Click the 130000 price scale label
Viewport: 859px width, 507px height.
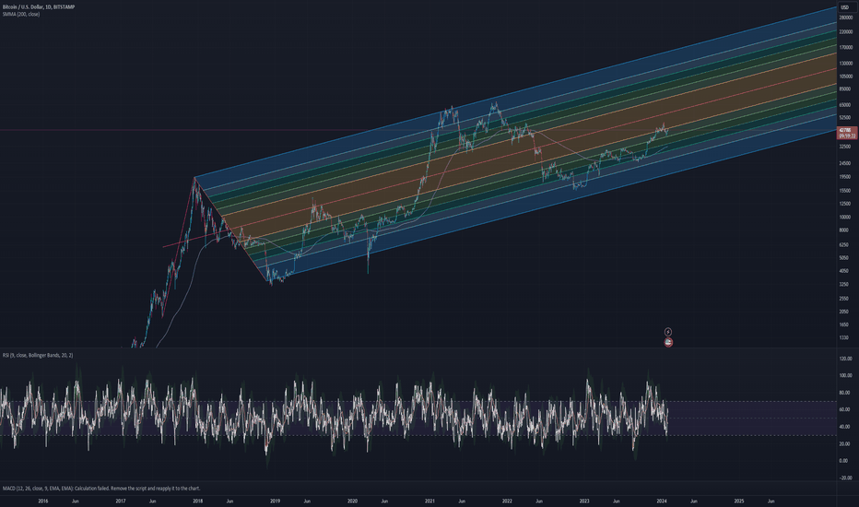845,64
